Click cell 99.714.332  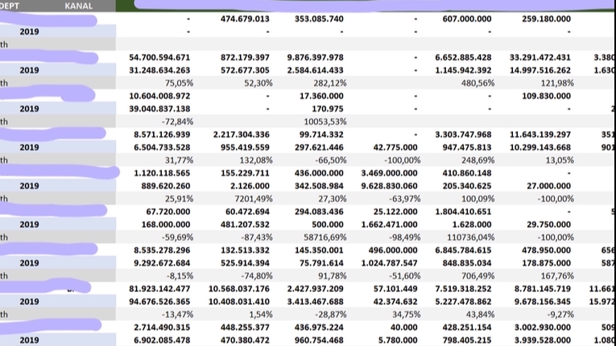coord(321,134)
